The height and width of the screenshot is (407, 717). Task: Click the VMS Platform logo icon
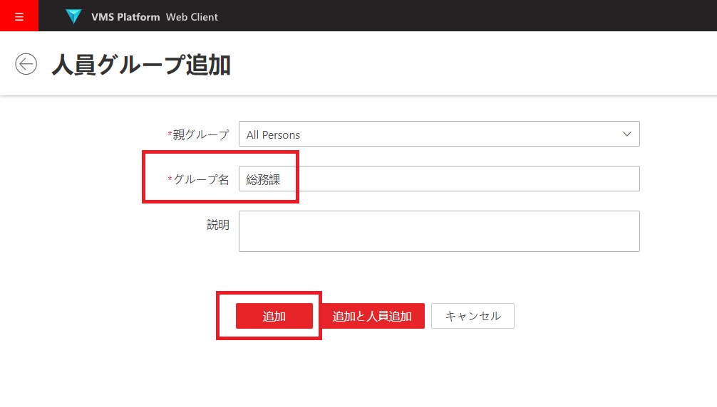73,16
